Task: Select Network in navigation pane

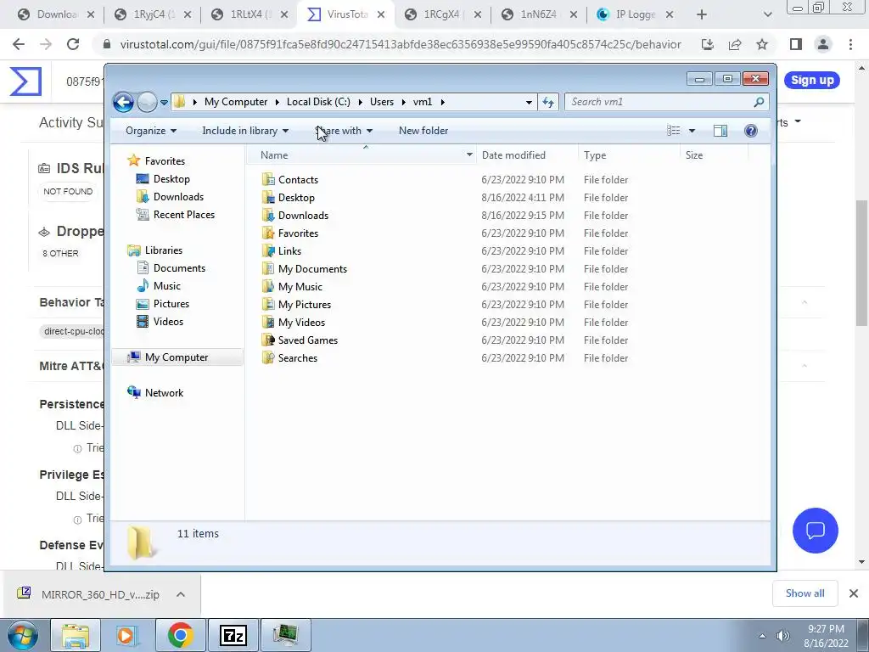Action: click(x=164, y=393)
